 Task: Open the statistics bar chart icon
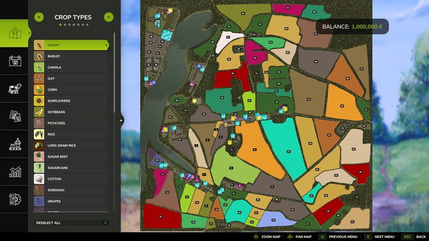[15, 171]
